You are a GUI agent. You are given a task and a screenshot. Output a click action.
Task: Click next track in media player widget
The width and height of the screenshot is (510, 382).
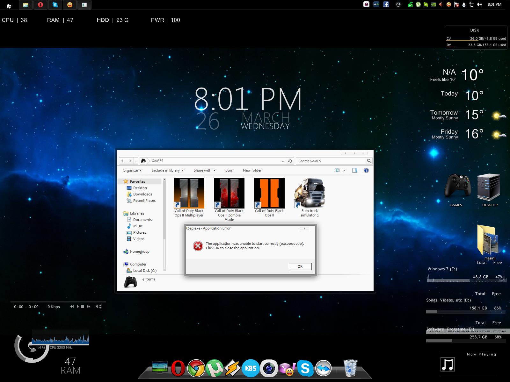pyautogui.click(x=88, y=307)
